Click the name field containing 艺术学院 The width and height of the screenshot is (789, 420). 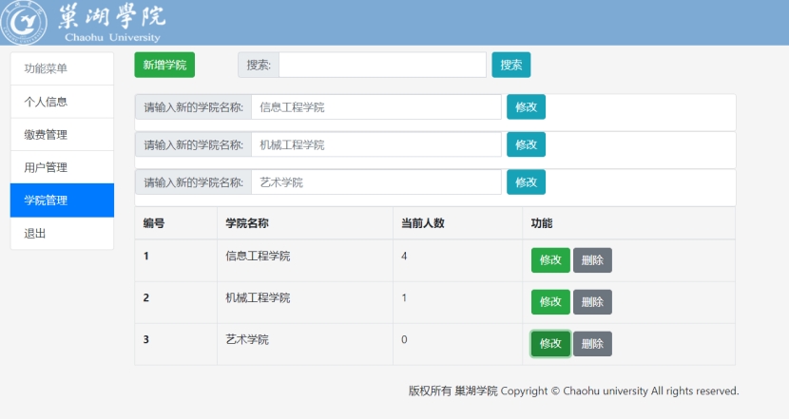375,182
